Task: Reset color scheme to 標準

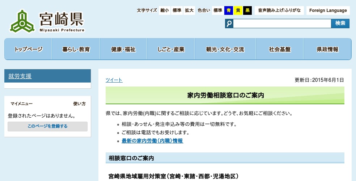Action: pyautogui.click(x=217, y=10)
